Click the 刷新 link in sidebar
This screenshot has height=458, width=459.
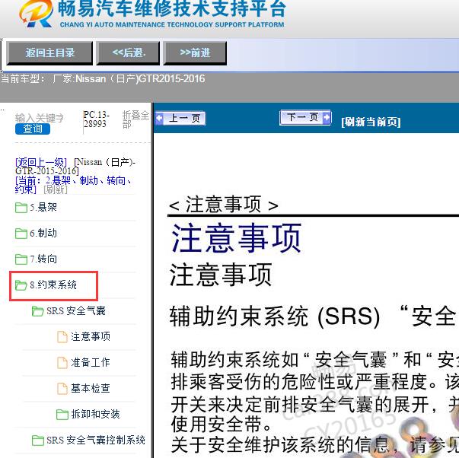point(56,189)
